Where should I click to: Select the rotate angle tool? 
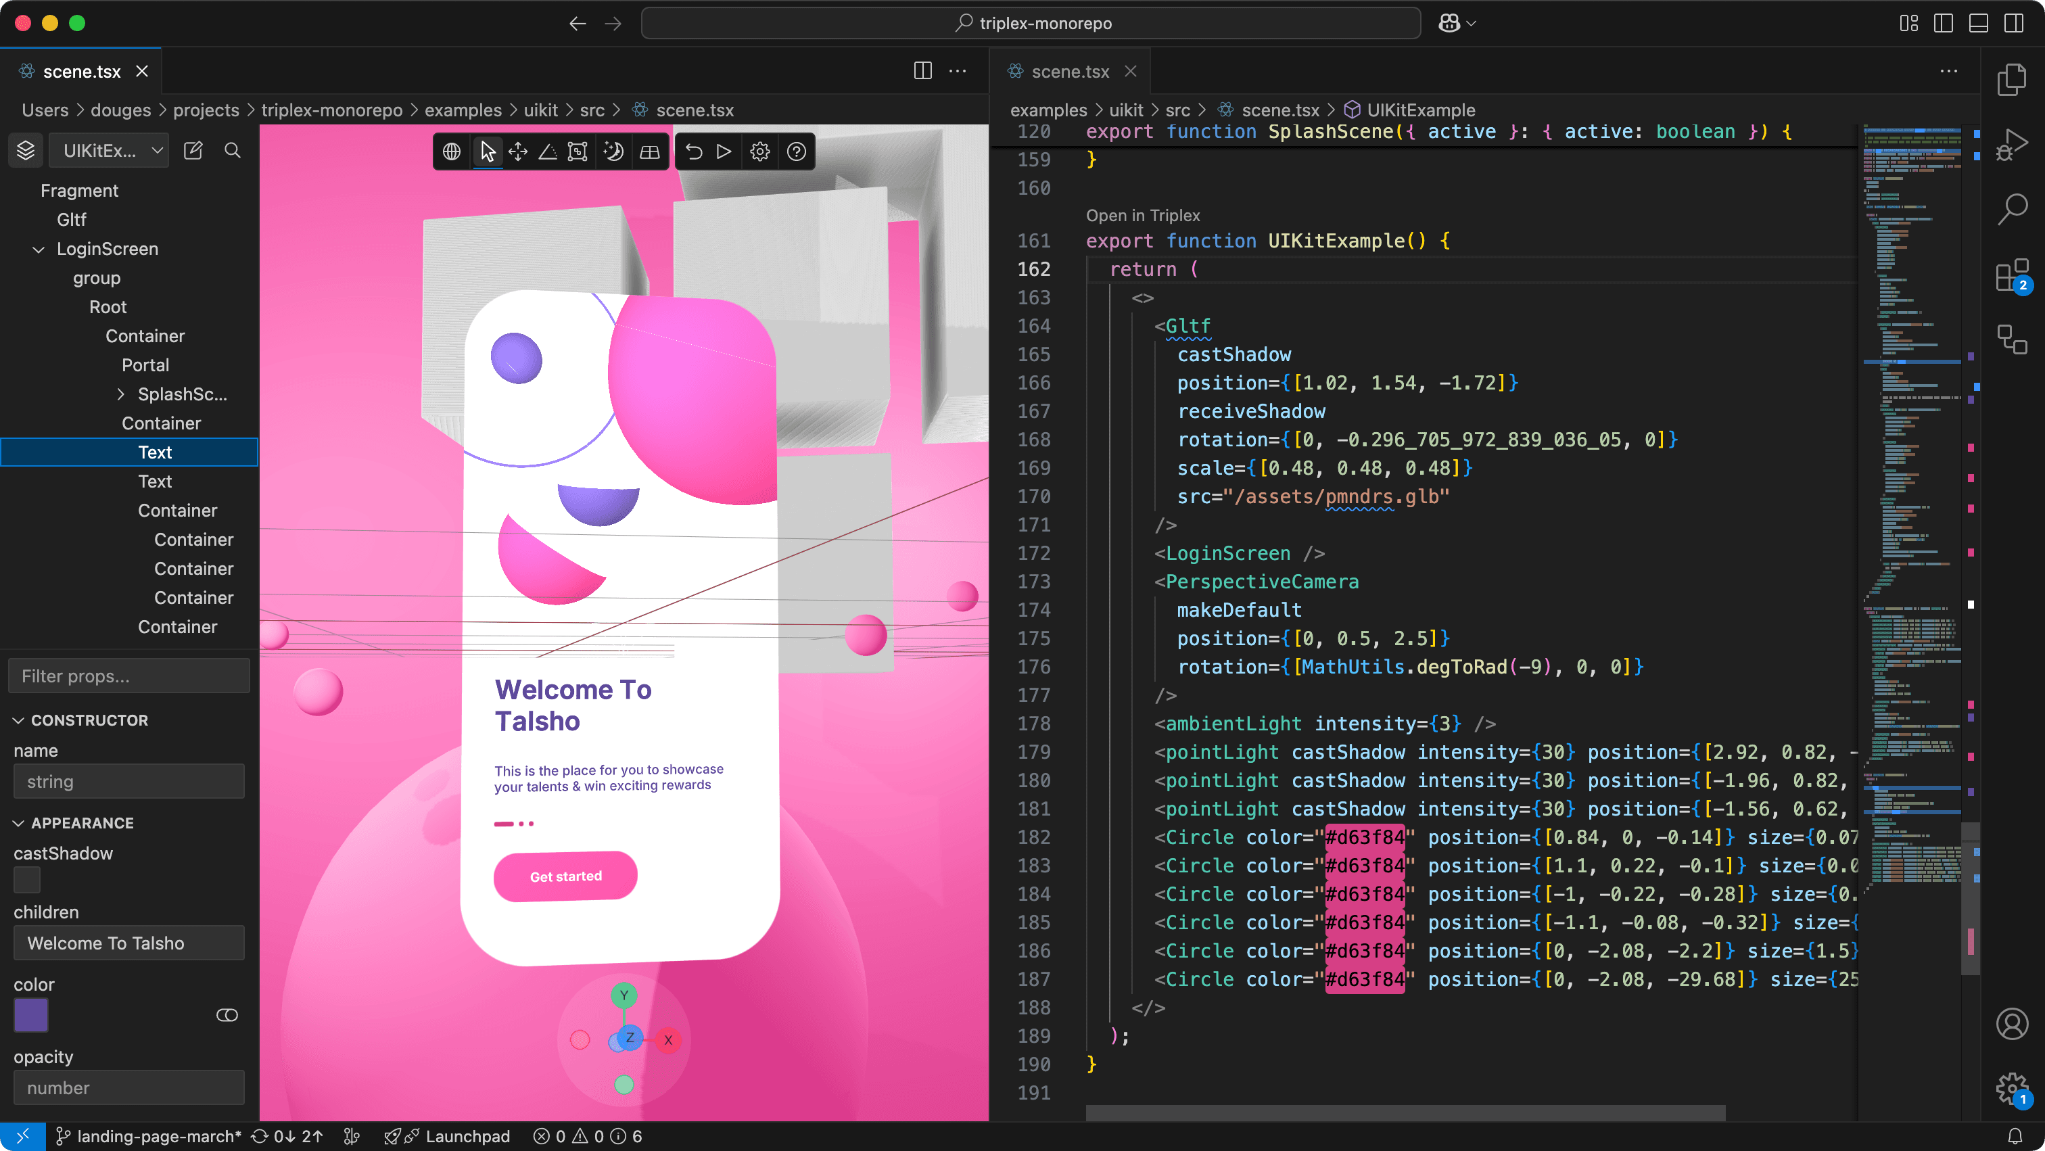coord(548,151)
